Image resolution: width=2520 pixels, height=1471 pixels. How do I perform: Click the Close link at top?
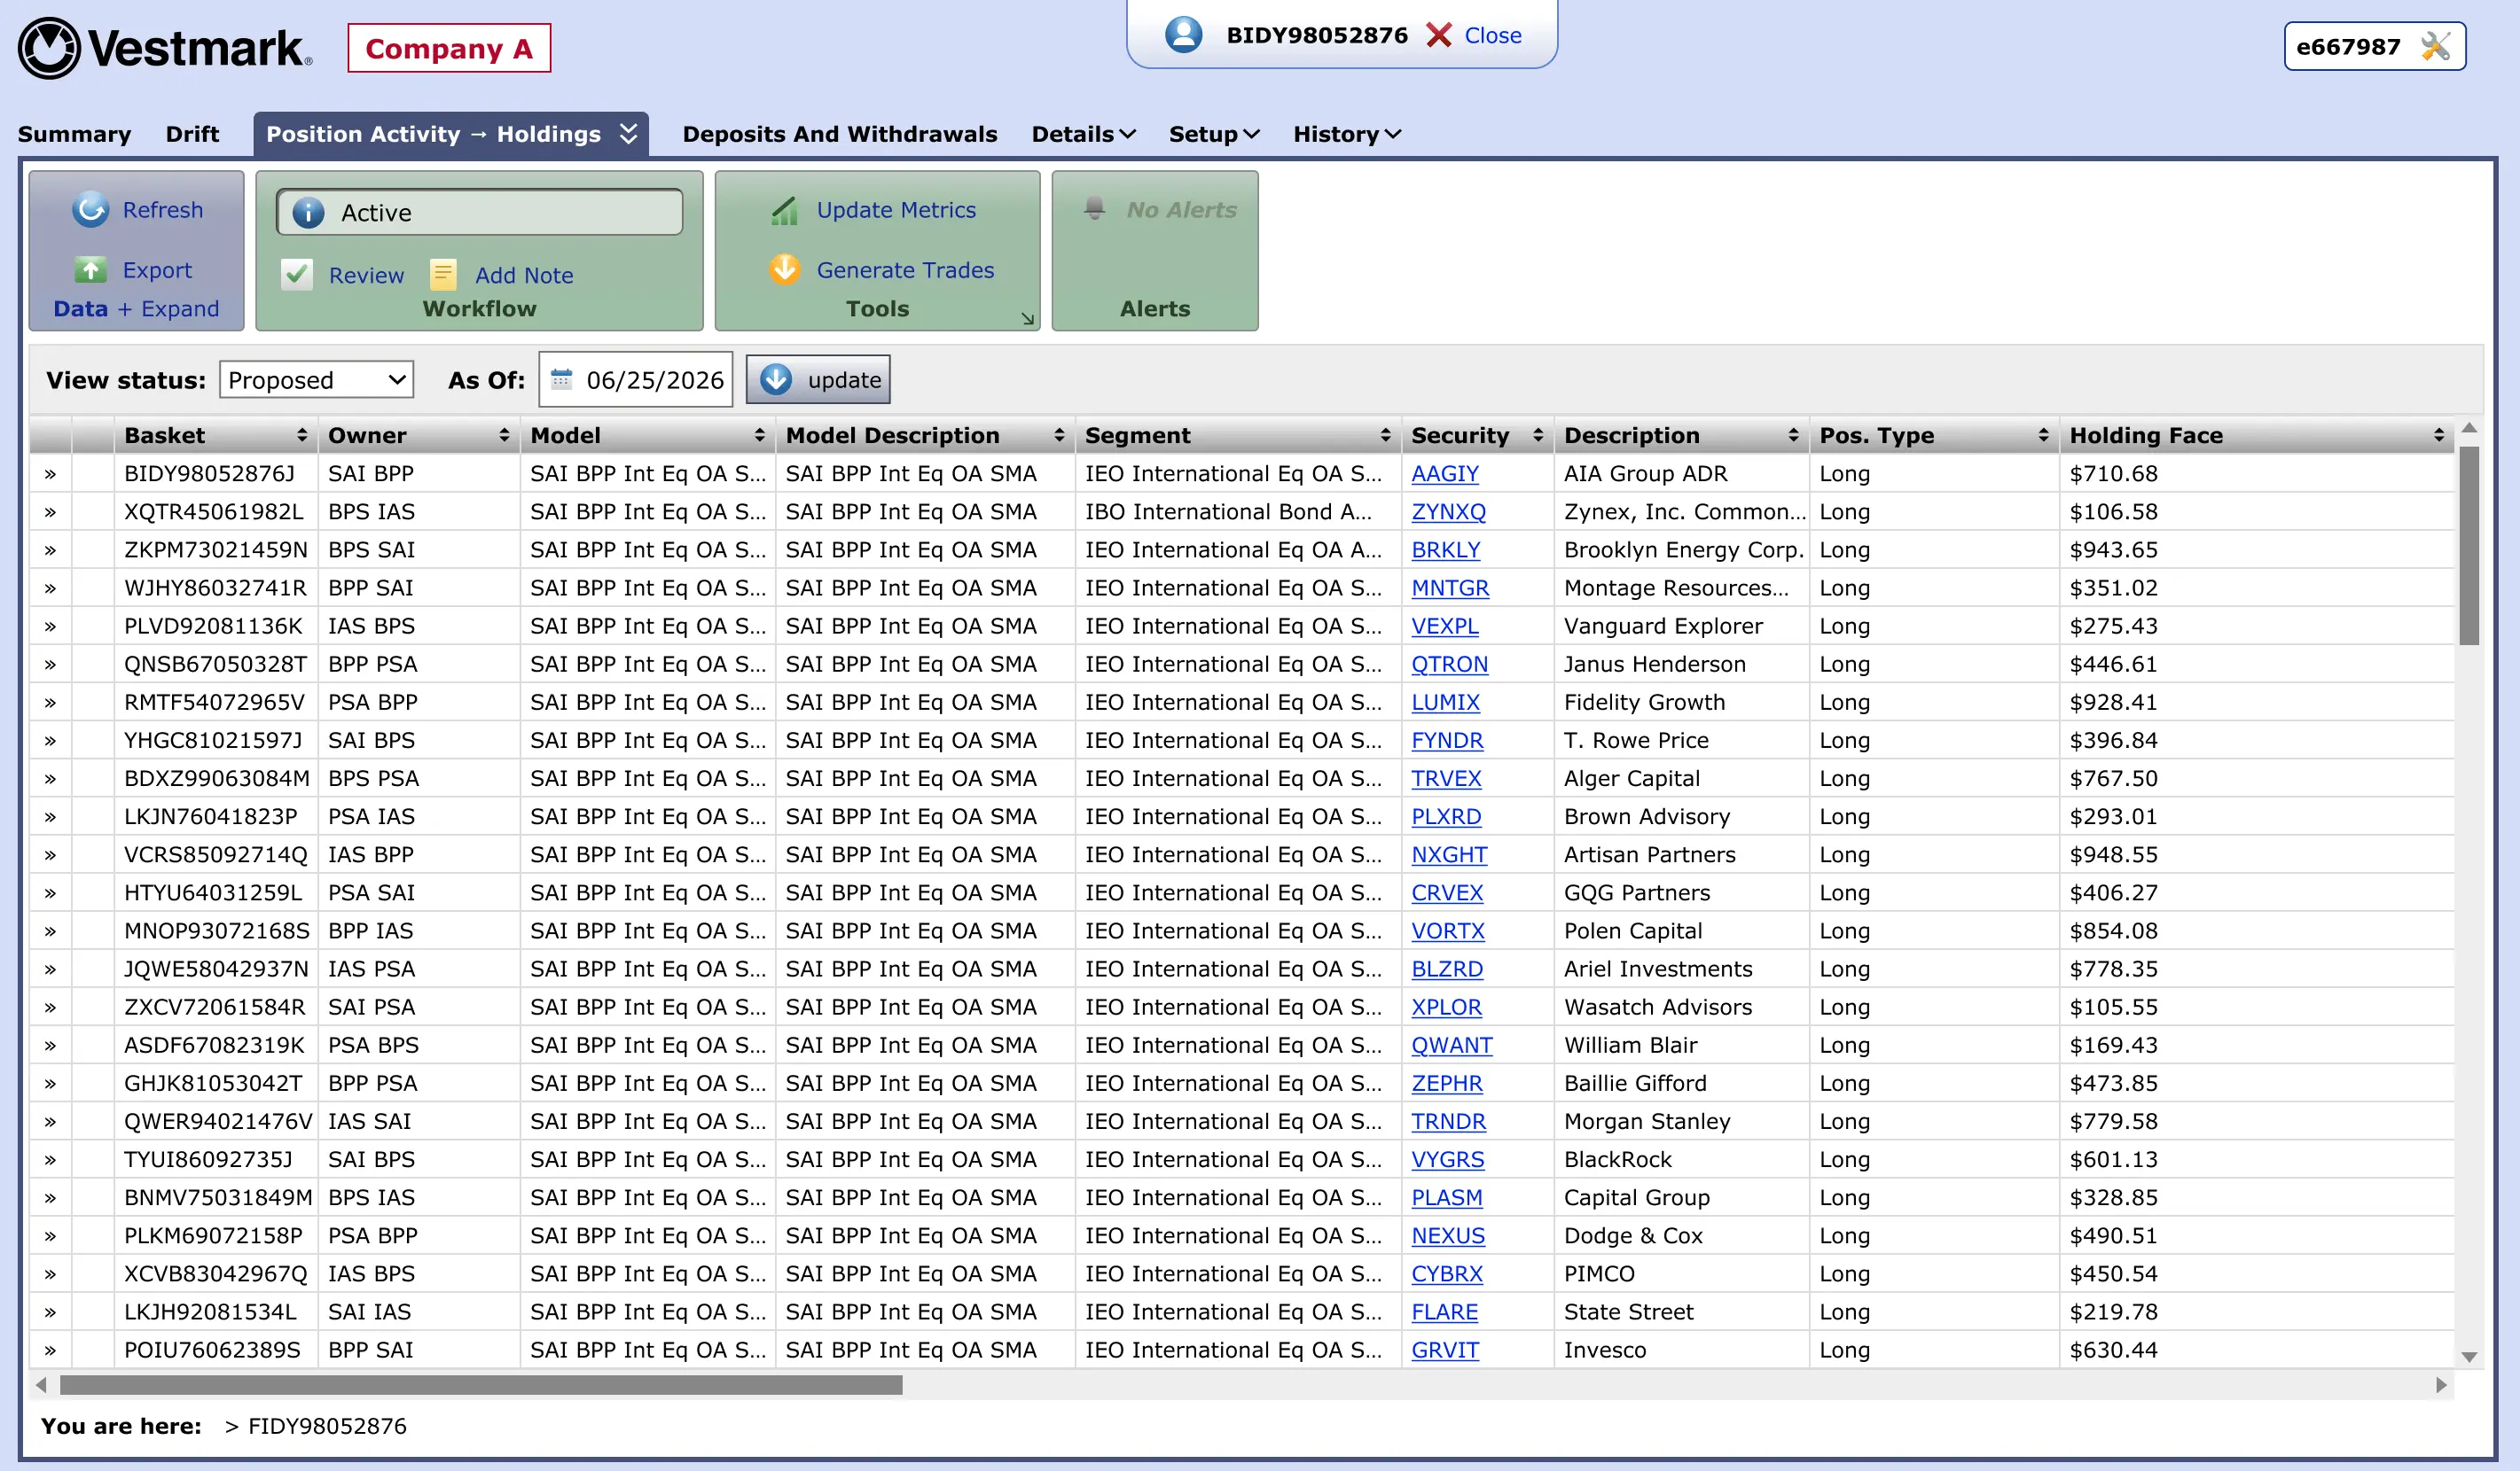[1493, 35]
